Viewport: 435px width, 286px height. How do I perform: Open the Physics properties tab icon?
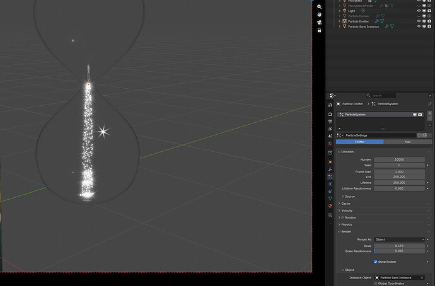(330, 184)
